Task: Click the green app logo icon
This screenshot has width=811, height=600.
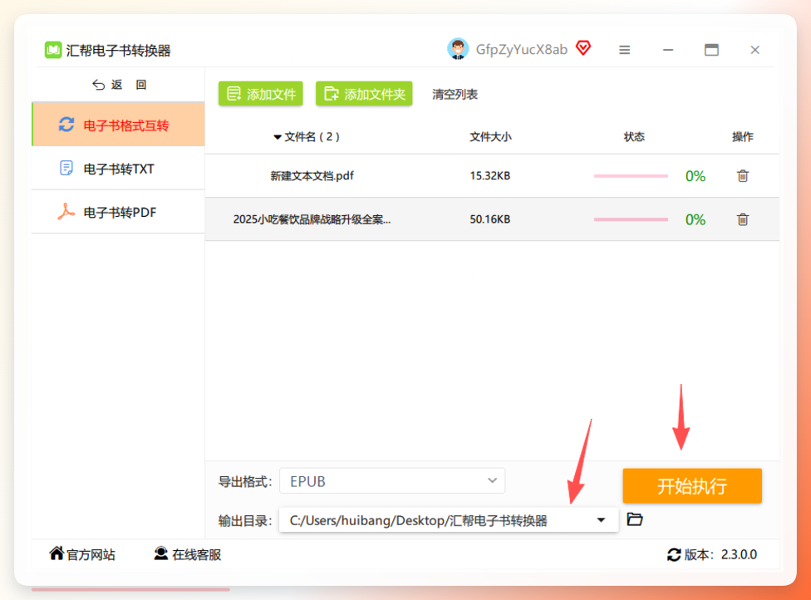Action: [x=52, y=50]
